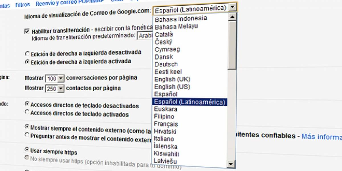
Task: Select Accesos directos de teclado activados
Action: click(x=27, y=112)
